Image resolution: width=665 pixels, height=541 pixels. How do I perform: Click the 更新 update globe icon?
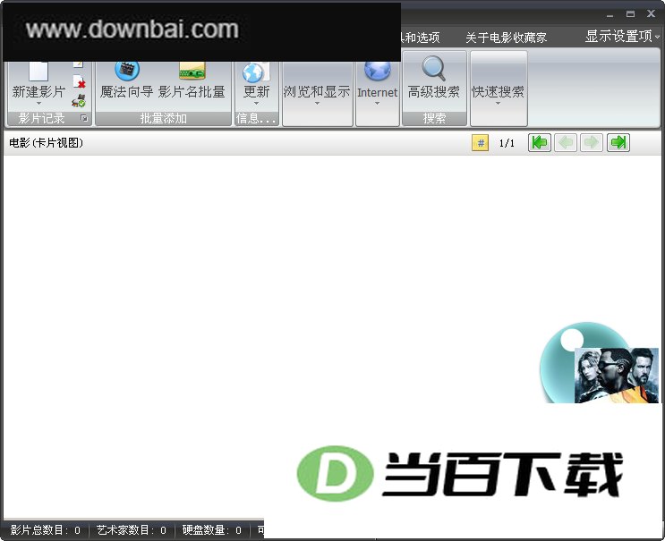[256, 72]
